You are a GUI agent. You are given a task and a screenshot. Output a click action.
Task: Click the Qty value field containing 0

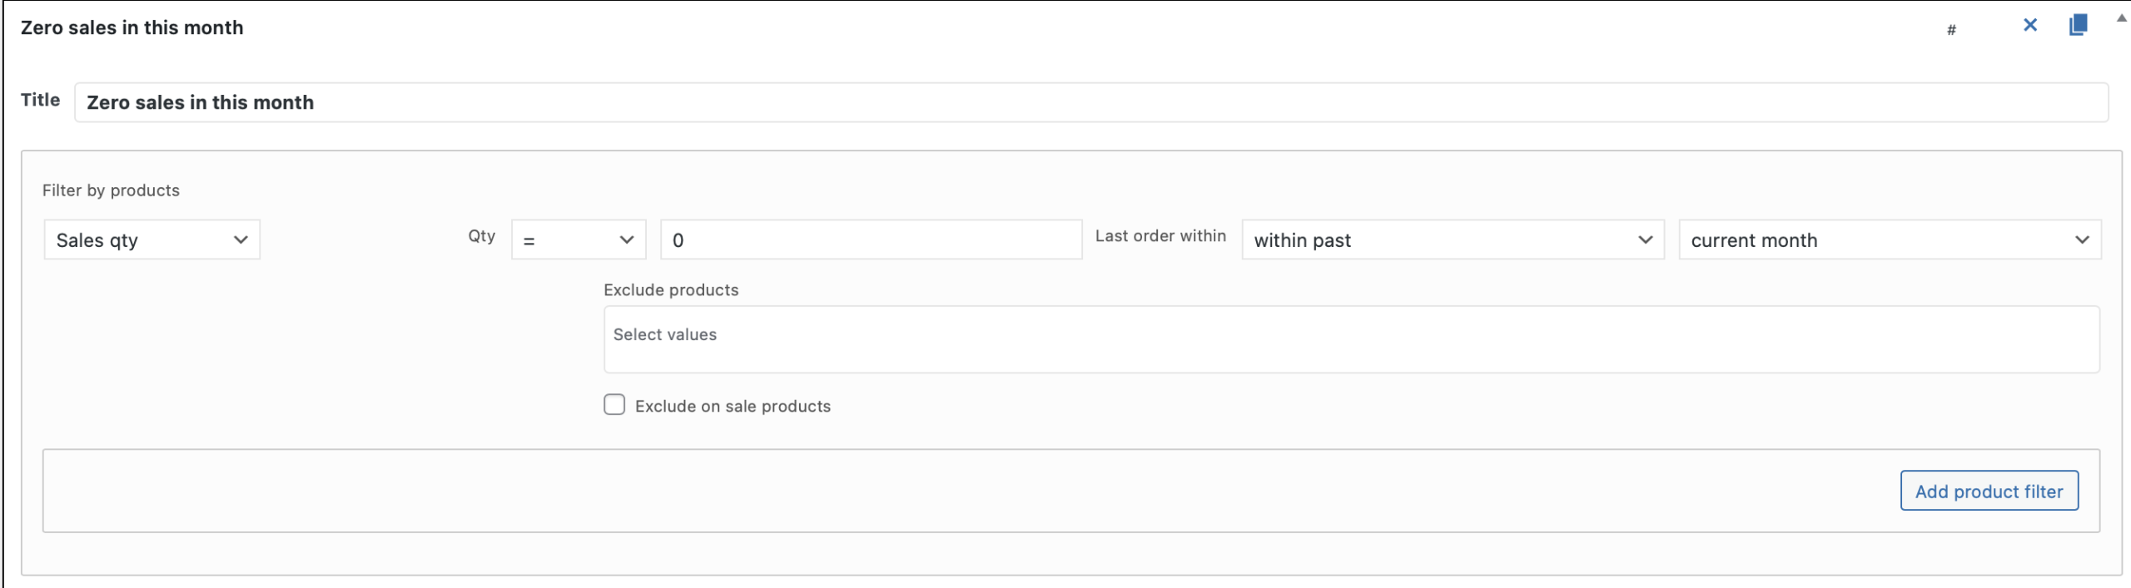[x=871, y=240]
